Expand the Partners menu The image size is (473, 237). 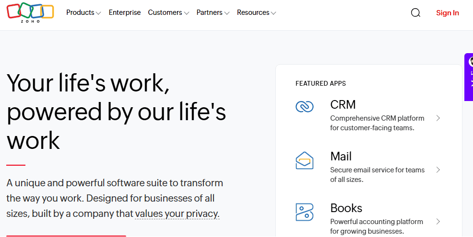click(x=213, y=12)
